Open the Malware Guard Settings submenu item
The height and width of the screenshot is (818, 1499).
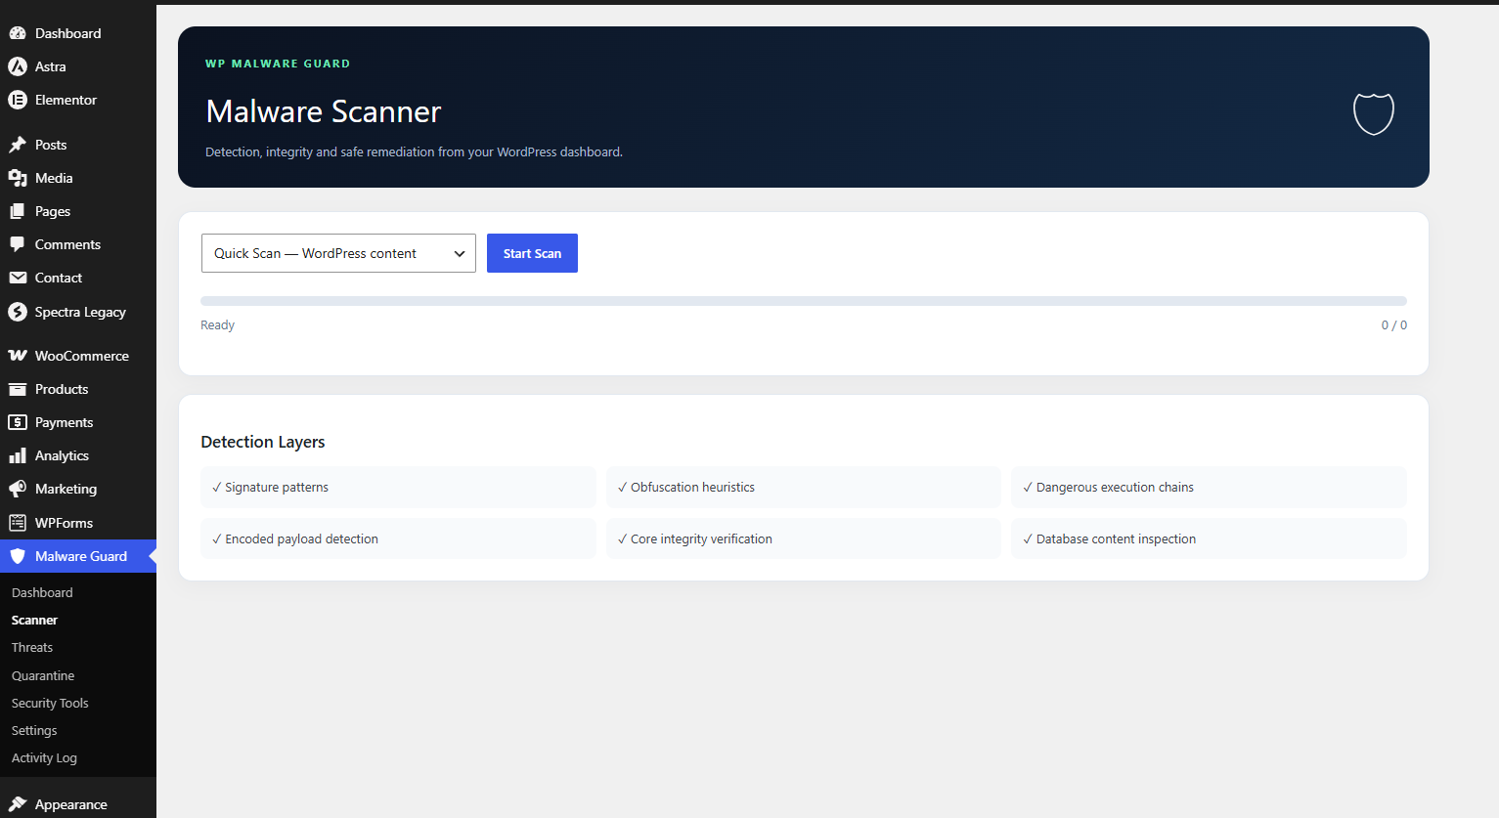coord(34,730)
